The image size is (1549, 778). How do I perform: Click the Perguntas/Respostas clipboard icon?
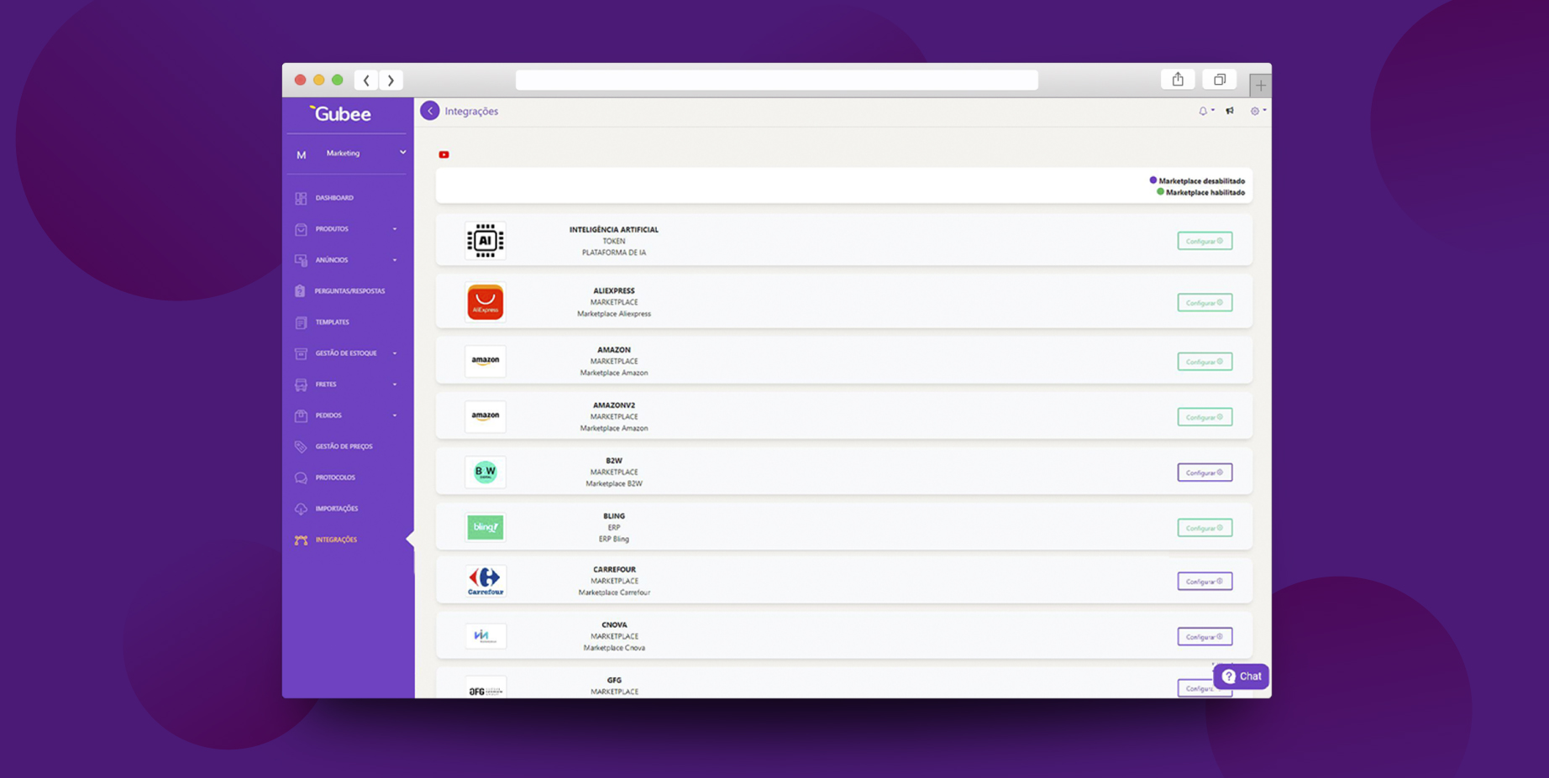tap(301, 291)
